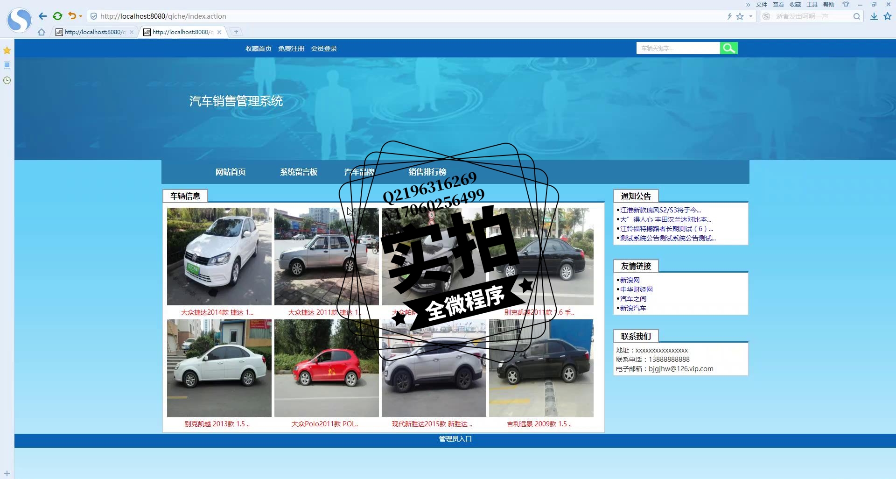This screenshot has height=479, width=896.
Task: Open the 别克凯越 2013款 white car photo
Action: (x=219, y=368)
